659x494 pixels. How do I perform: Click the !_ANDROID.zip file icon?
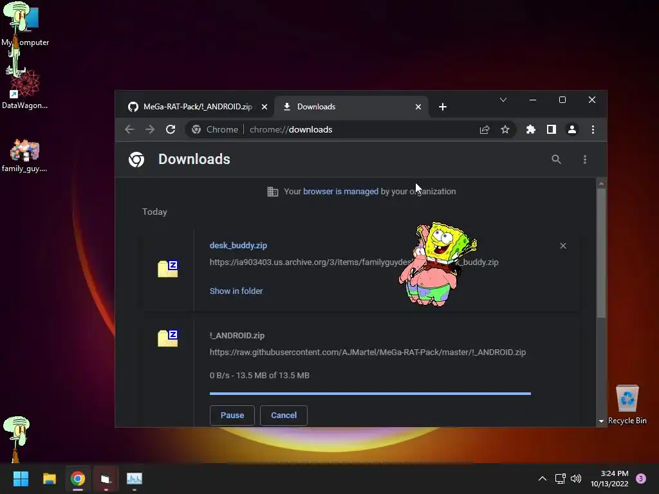coord(168,338)
